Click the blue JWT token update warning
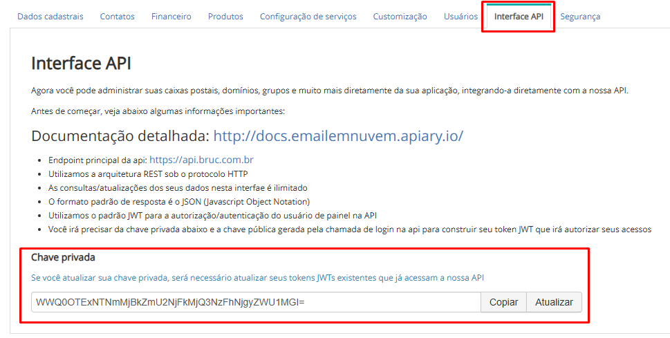Image resolution: width=670 pixels, height=338 pixels. [257, 277]
